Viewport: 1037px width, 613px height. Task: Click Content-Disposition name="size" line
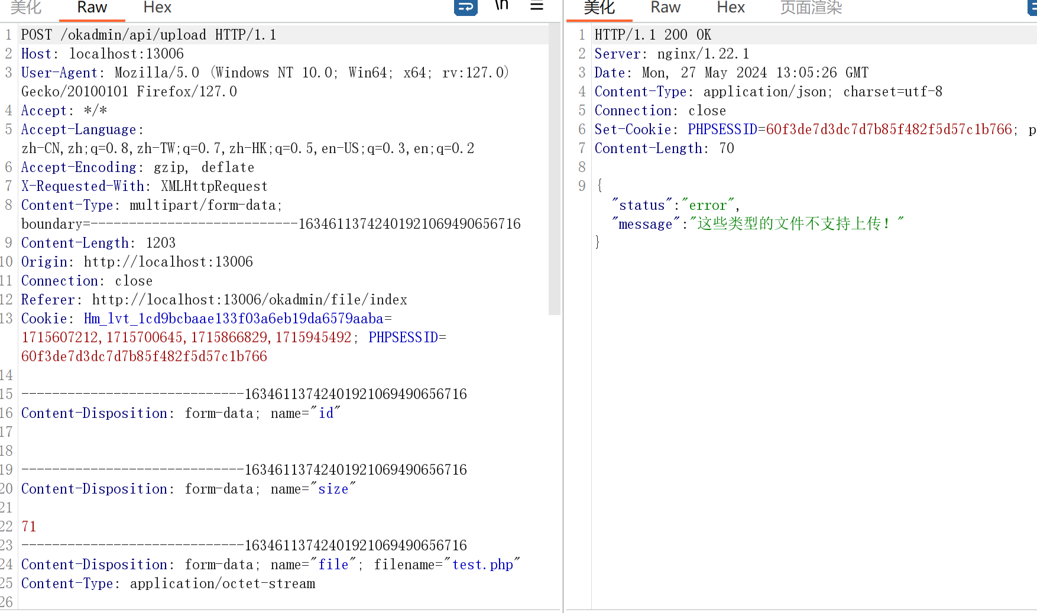pyautogui.click(x=189, y=489)
